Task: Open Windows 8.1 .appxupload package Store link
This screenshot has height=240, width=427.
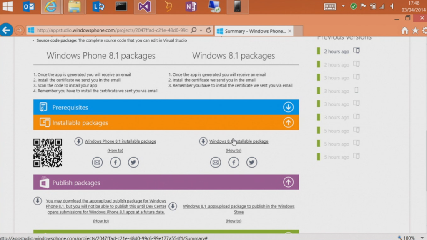Action: [239, 209]
